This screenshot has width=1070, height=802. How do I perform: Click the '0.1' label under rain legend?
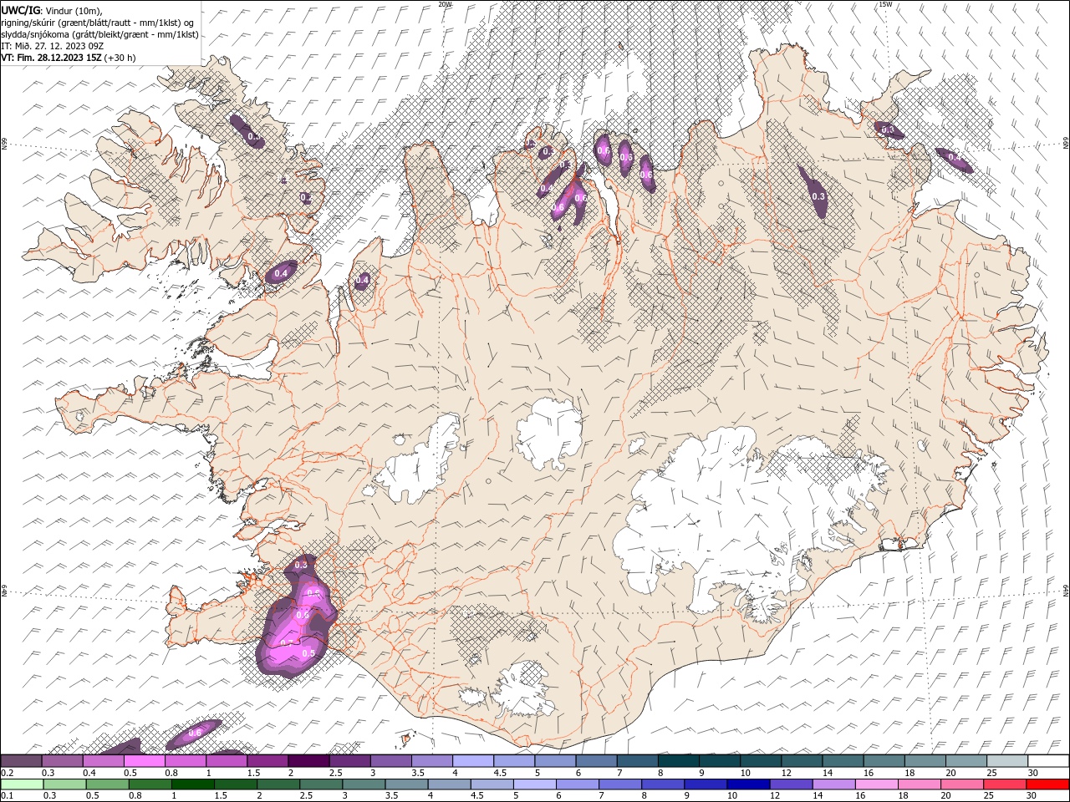[8, 796]
